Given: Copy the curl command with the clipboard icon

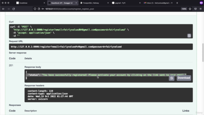Looking at the screenshot, I should (189, 35).
